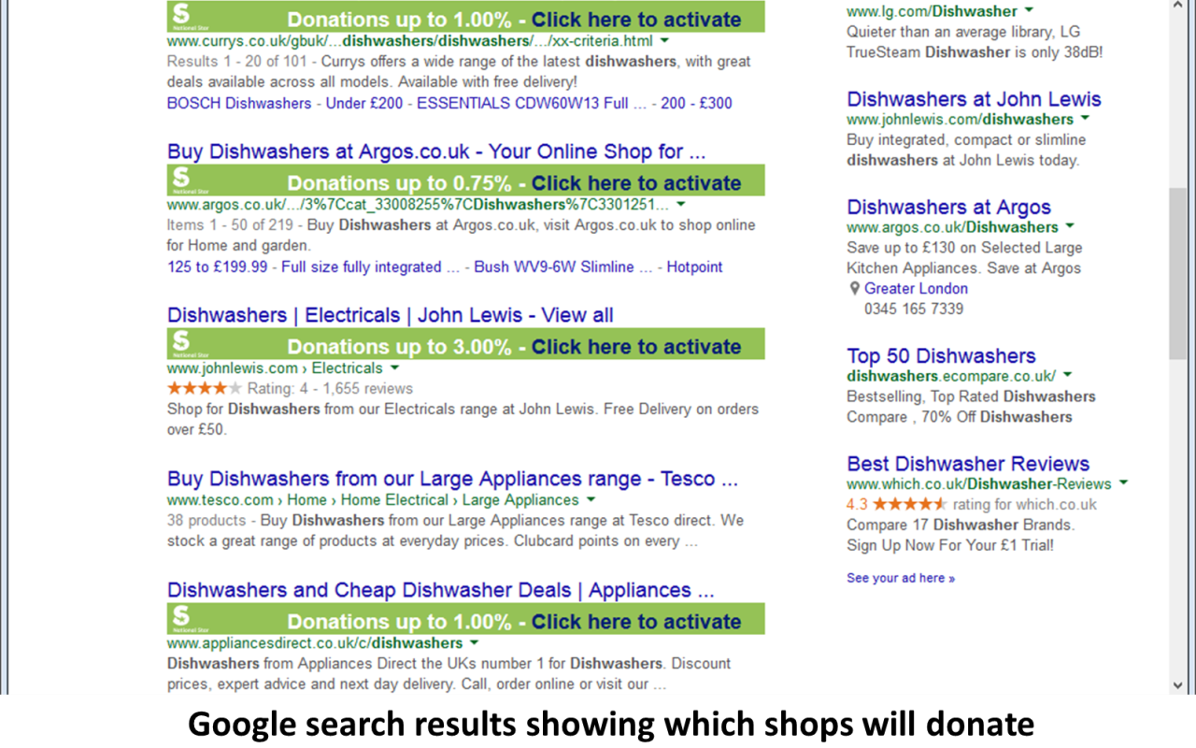Click the page vertical scrollbar thumb

coord(1177,273)
